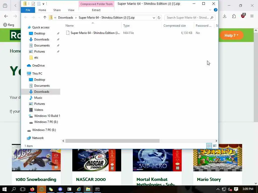The width and height of the screenshot is (258, 193).
Task: Click the zip folder icon in title bar
Action: point(25,4)
